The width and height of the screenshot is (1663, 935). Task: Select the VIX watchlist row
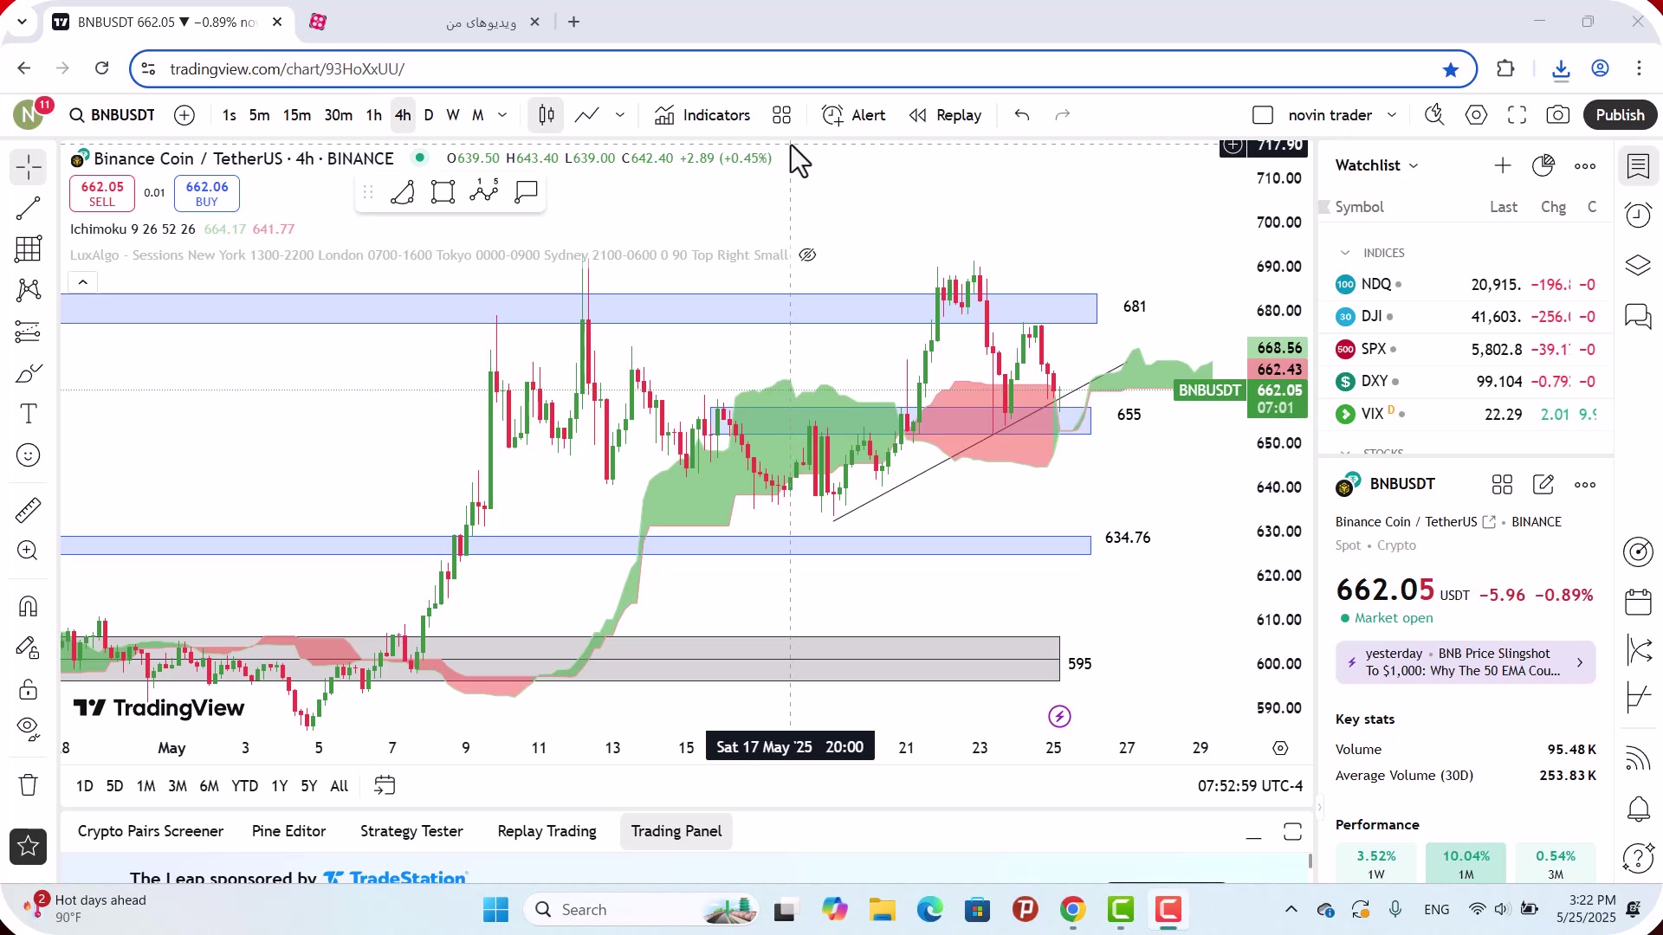(1466, 415)
